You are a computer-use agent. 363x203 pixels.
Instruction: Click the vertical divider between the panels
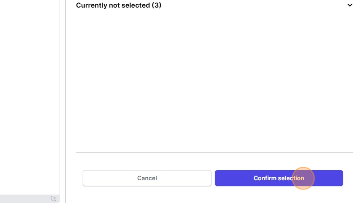[x=65, y=101]
